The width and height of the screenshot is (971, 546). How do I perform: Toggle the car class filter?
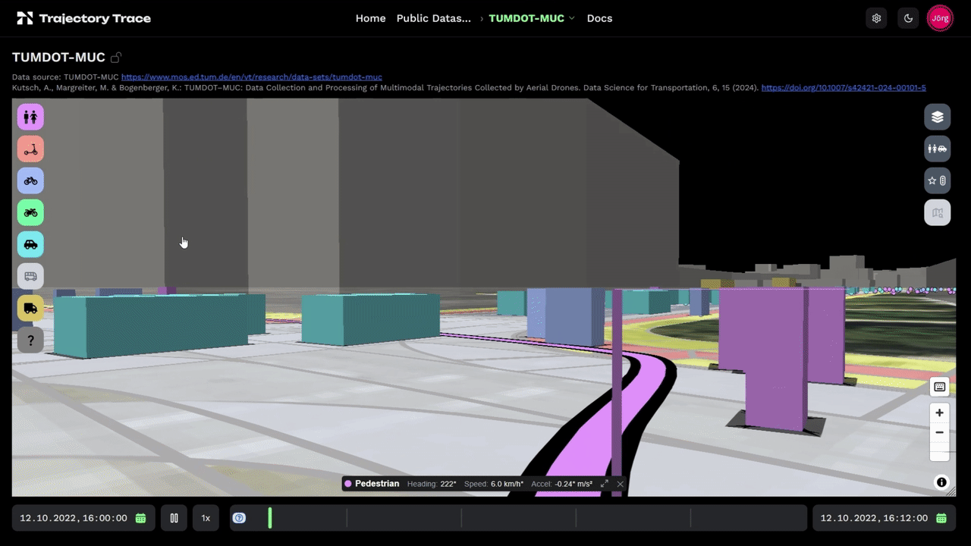pyautogui.click(x=30, y=244)
